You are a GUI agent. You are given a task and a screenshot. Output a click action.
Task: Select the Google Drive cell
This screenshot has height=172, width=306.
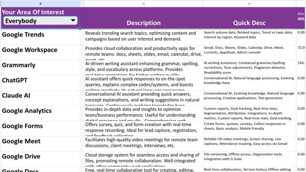pyautogui.click(x=40, y=159)
